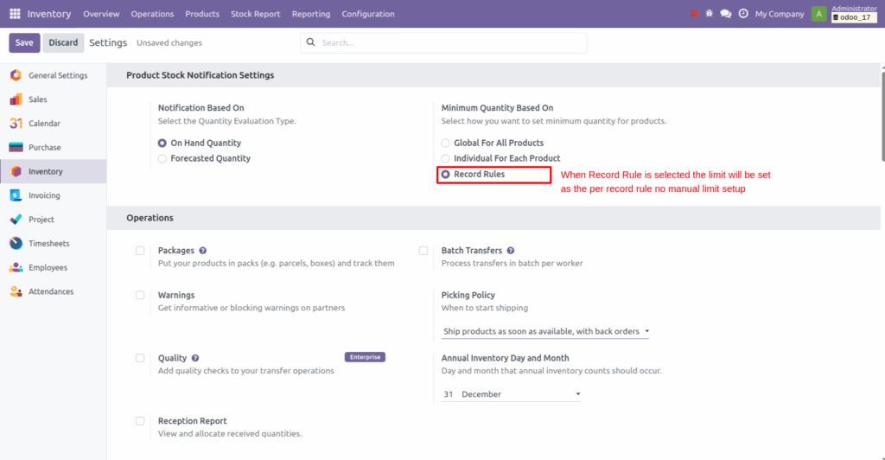
Task: Open the Configuration menu
Action: coord(368,14)
